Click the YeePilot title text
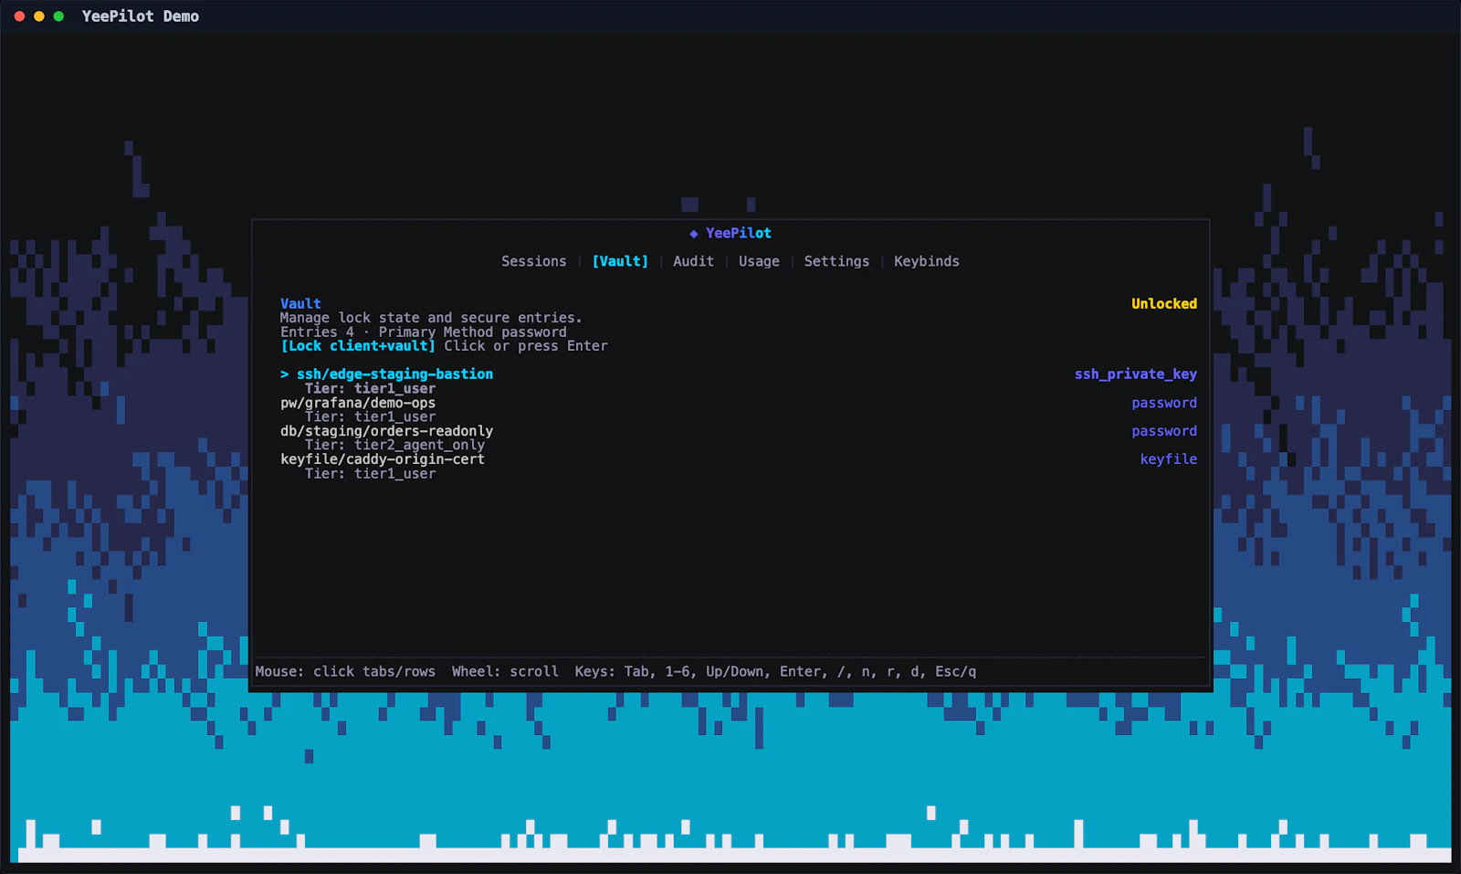The width and height of the screenshot is (1461, 874). tap(738, 233)
